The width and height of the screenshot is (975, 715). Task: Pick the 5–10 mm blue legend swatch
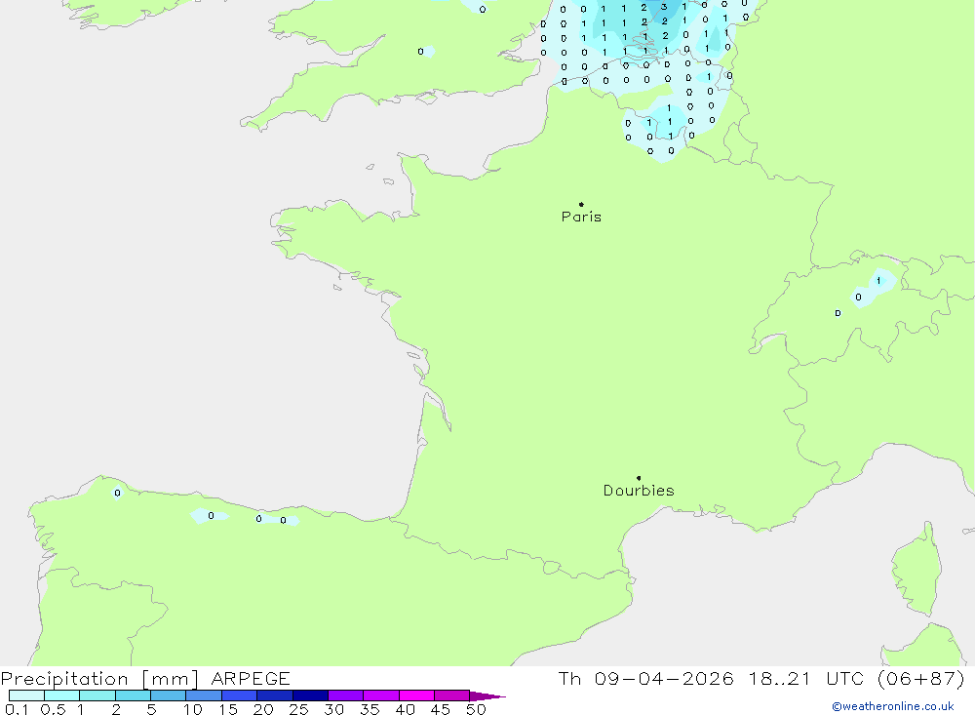[x=168, y=696]
